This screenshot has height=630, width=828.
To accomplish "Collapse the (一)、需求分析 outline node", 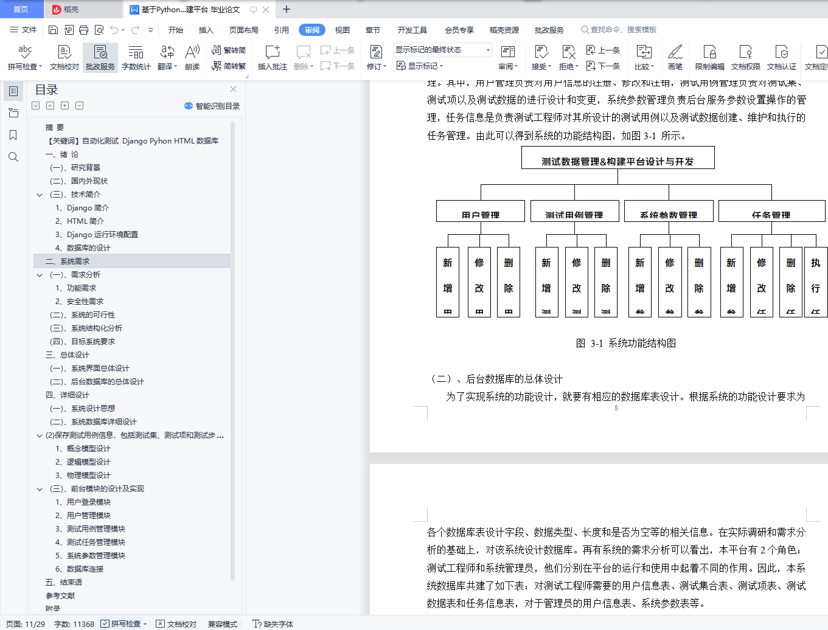I will click(x=40, y=275).
